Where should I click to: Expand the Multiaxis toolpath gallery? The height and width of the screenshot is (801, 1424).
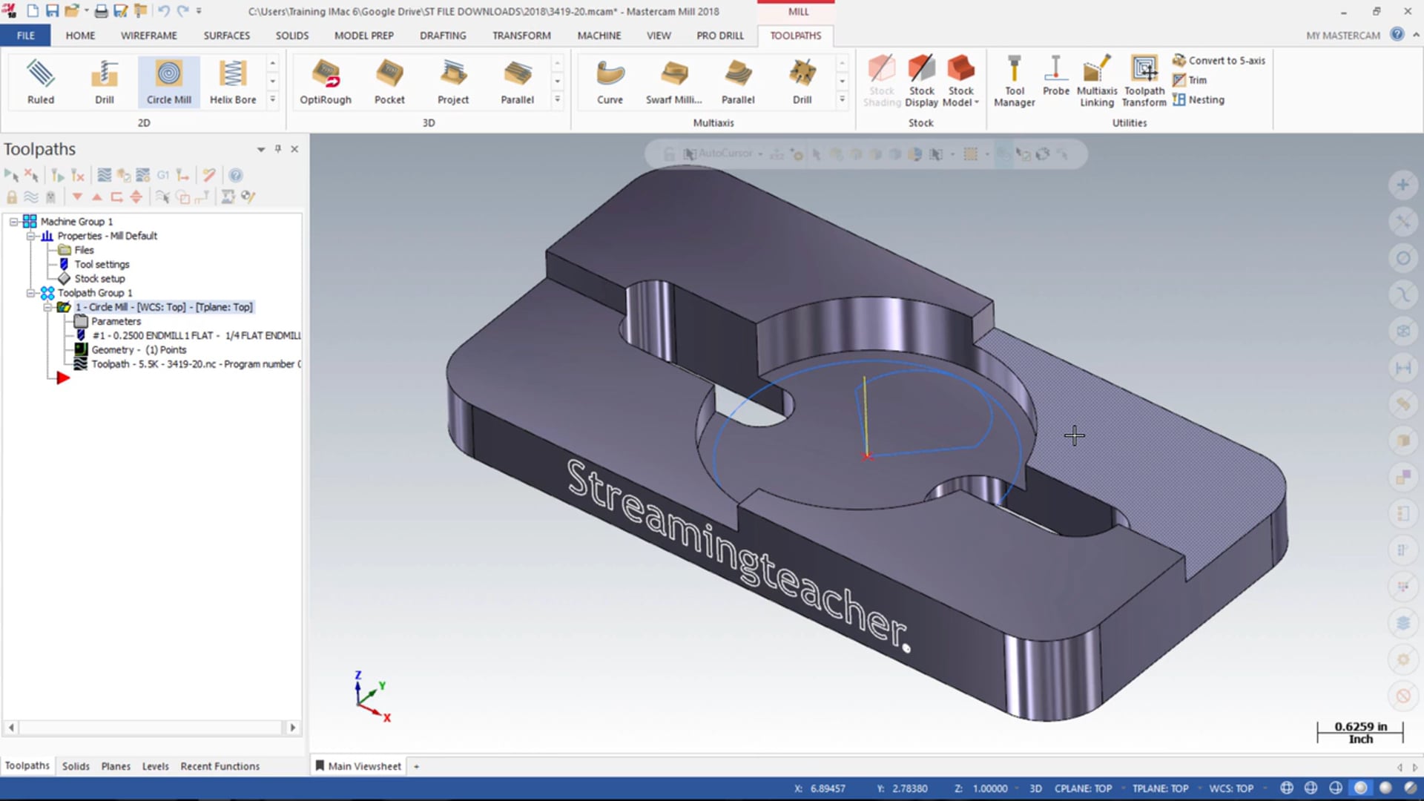(842, 99)
